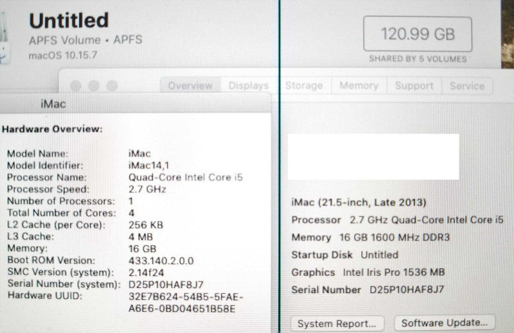Click 'SHARED BY 5 VOLUMES' label
The image size is (514, 333).
point(418,59)
